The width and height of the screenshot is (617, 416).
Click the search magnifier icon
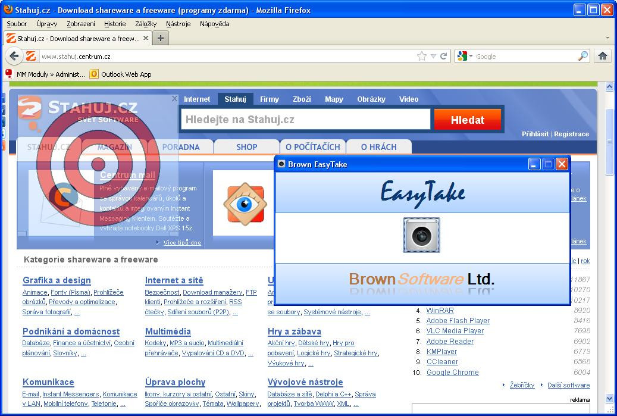click(582, 57)
